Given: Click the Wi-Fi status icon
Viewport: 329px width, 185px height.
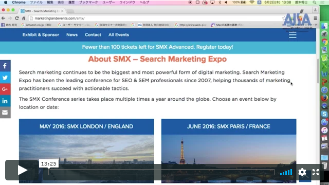Looking at the screenshot, I should tap(252, 2).
